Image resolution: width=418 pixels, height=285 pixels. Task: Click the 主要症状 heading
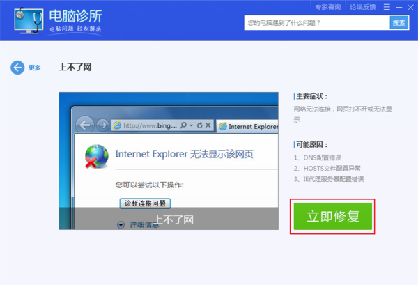pos(312,96)
